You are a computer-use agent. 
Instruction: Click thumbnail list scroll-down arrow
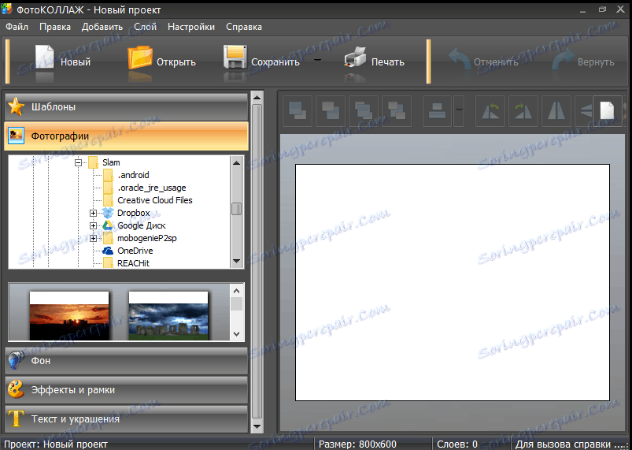click(x=237, y=334)
